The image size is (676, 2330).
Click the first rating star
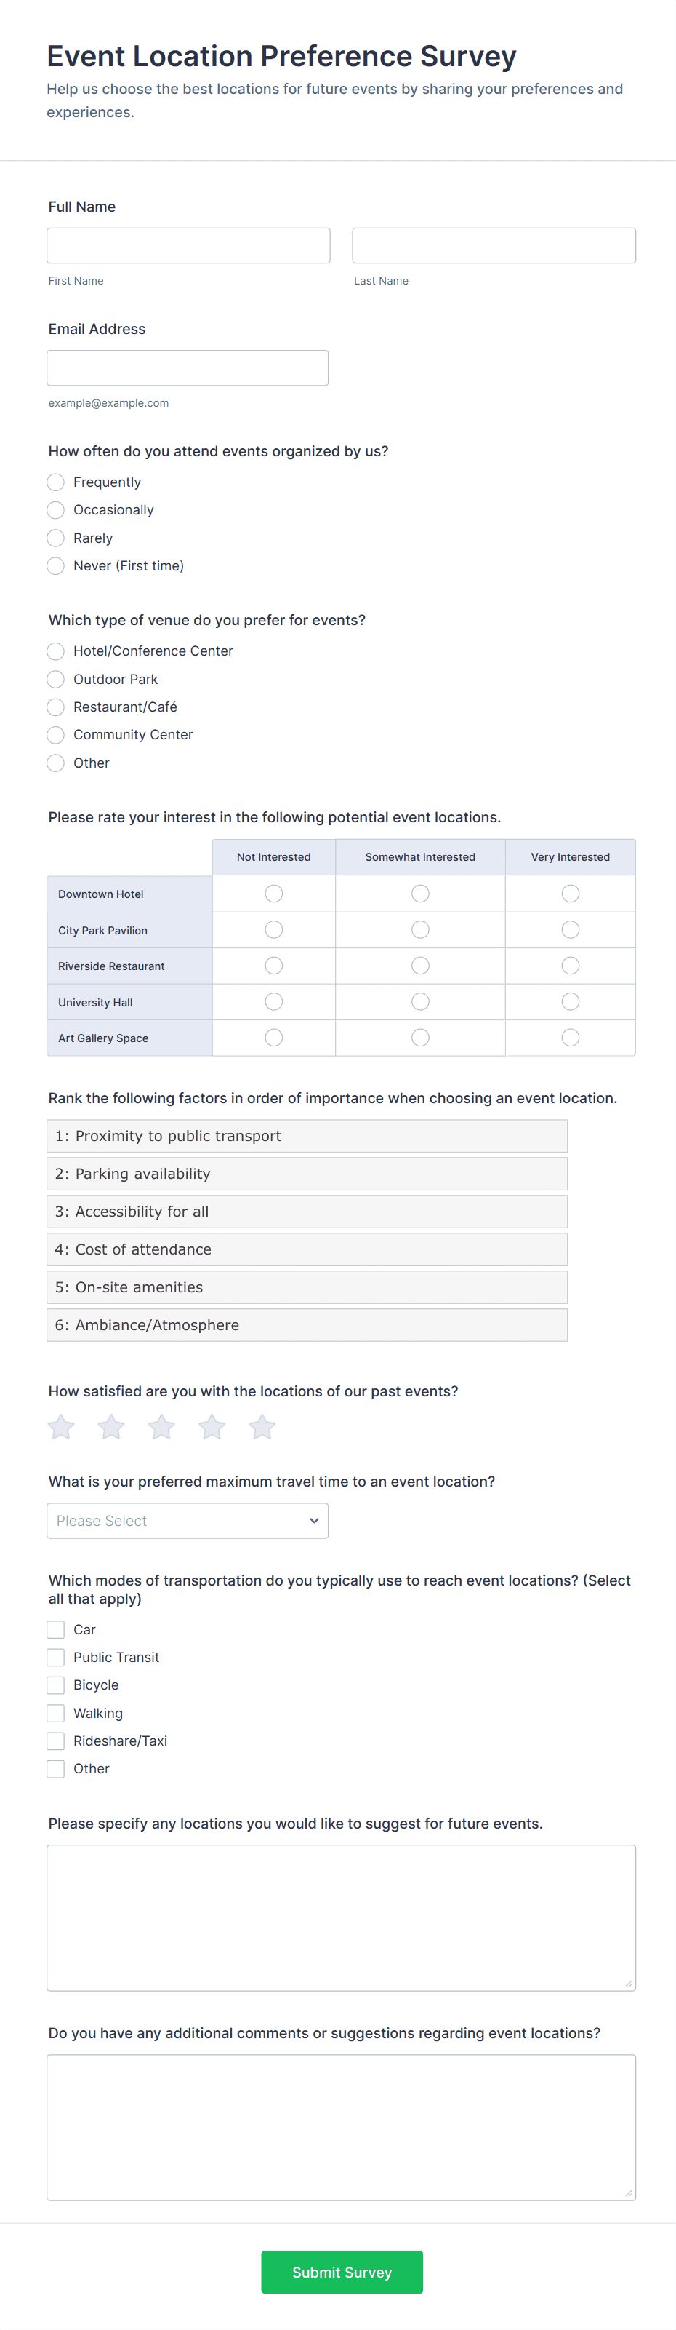coord(62,1426)
